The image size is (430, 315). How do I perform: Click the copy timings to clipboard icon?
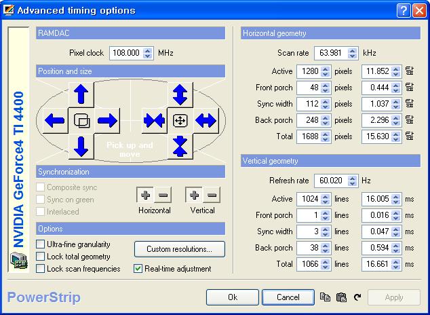(x=325, y=297)
